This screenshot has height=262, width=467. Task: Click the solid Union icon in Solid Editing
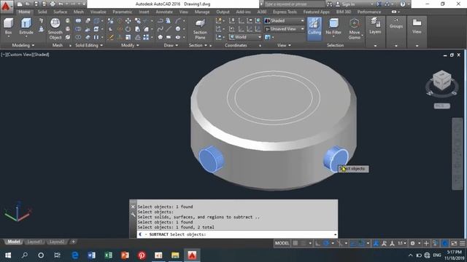click(x=78, y=20)
